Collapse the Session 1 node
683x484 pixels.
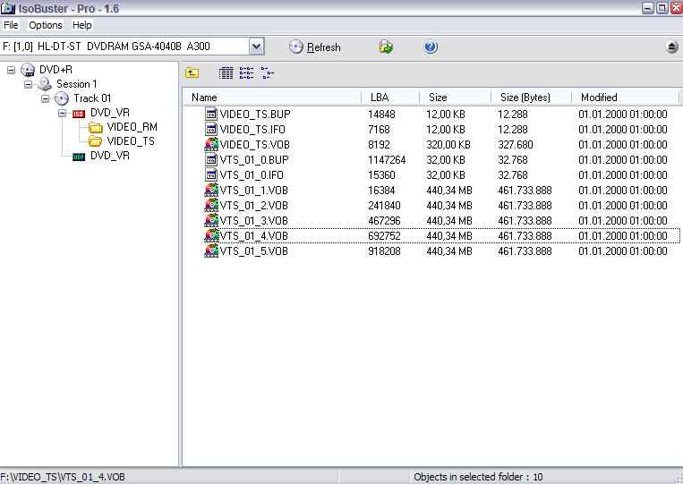tap(29, 84)
